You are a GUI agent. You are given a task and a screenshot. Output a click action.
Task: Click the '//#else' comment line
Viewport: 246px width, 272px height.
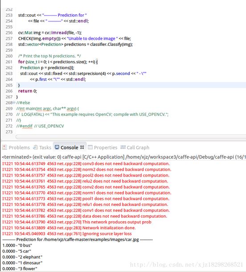[23, 103]
